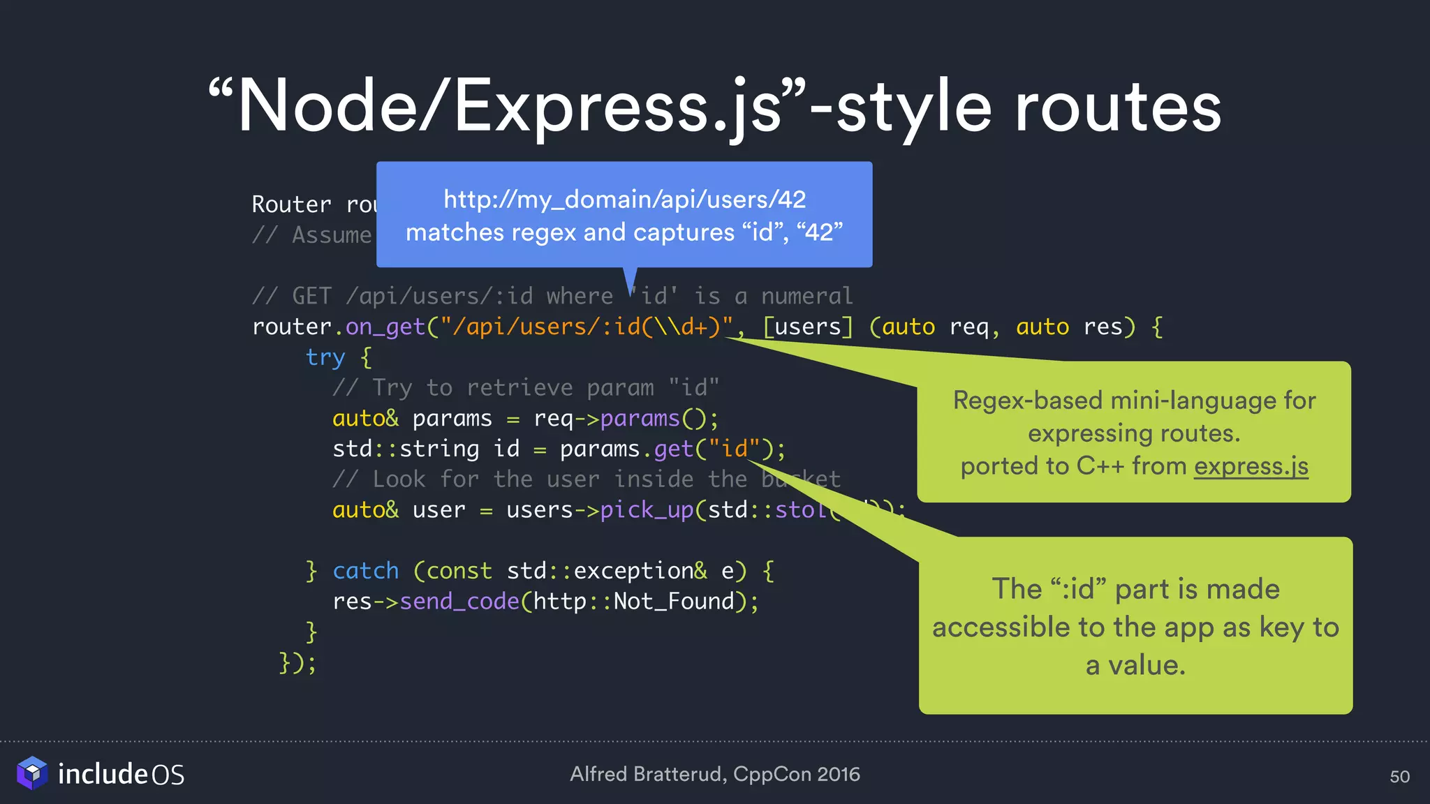Click the IncludeOS cube logo icon
The width and height of the screenshot is (1430, 804).
[32, 773]
